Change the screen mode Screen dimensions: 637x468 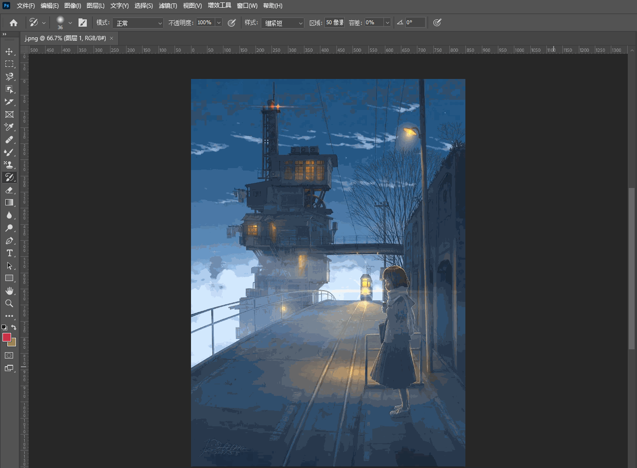click(x=9, y=368)
